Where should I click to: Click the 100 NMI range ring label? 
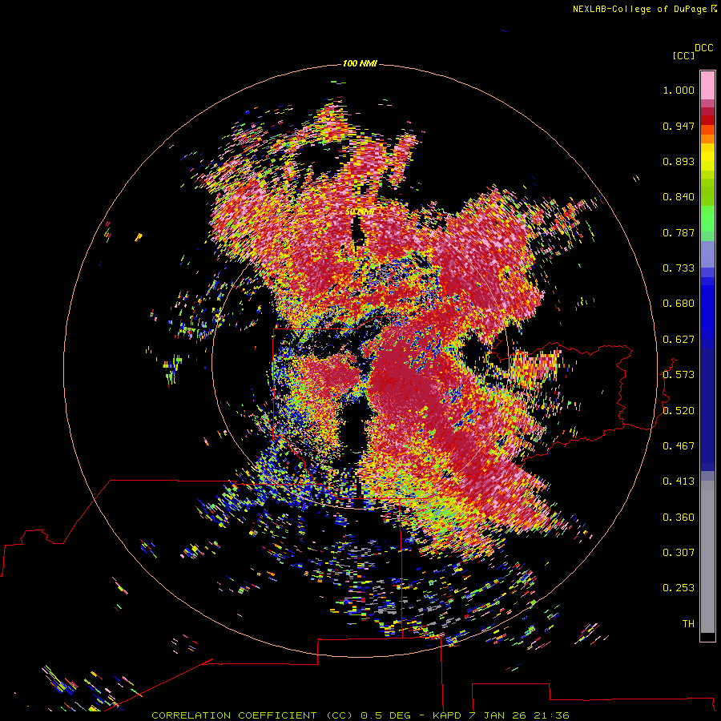360,63
